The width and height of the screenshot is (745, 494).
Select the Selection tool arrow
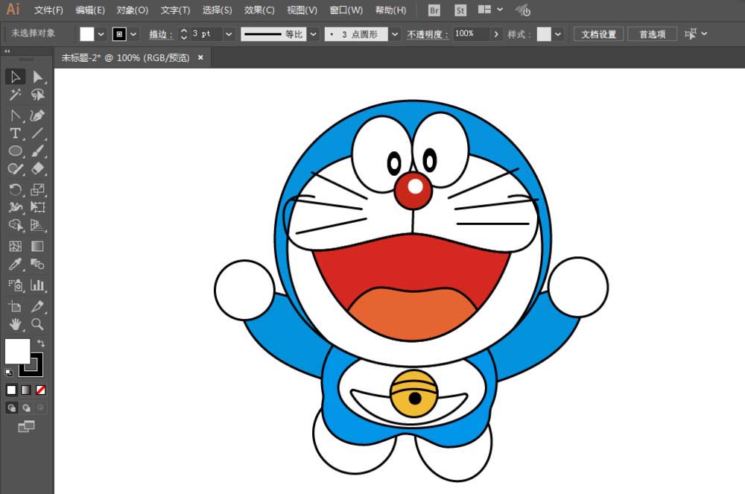(15, 77)
